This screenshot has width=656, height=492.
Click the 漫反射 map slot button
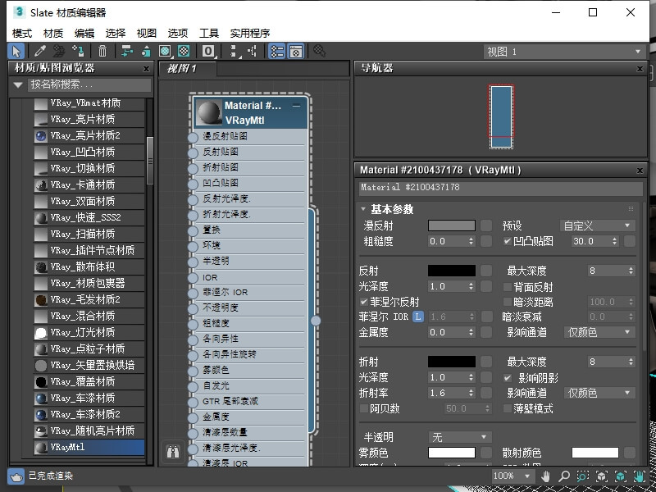coord(486,225)
